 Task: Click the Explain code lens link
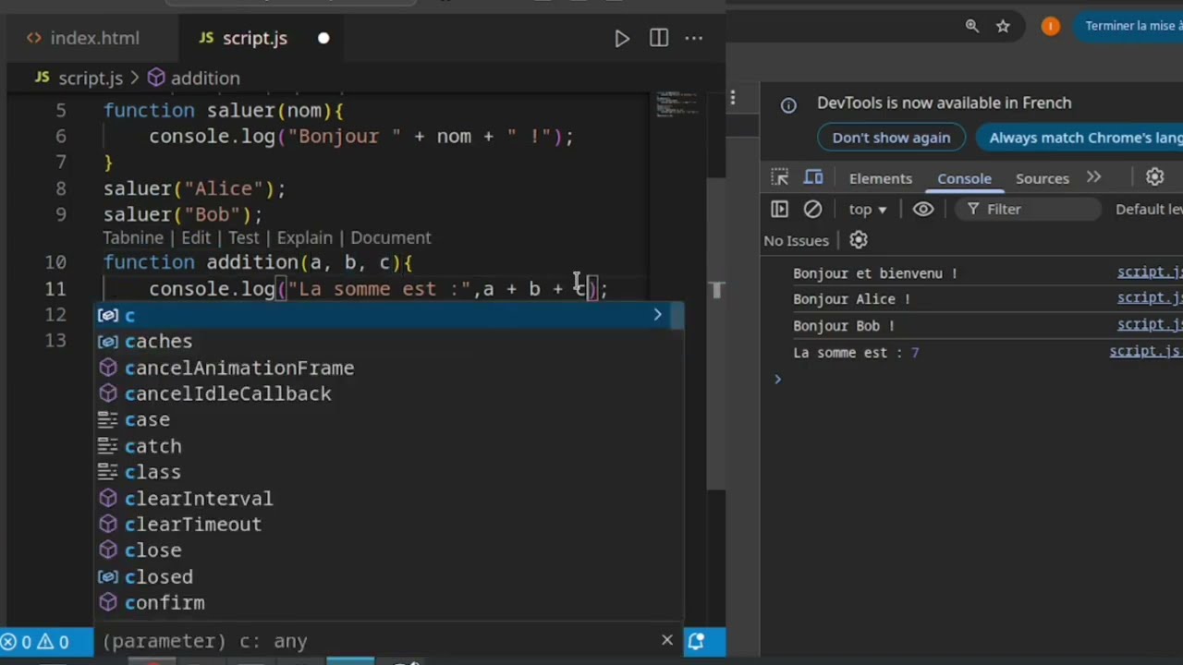click(304, 237)
